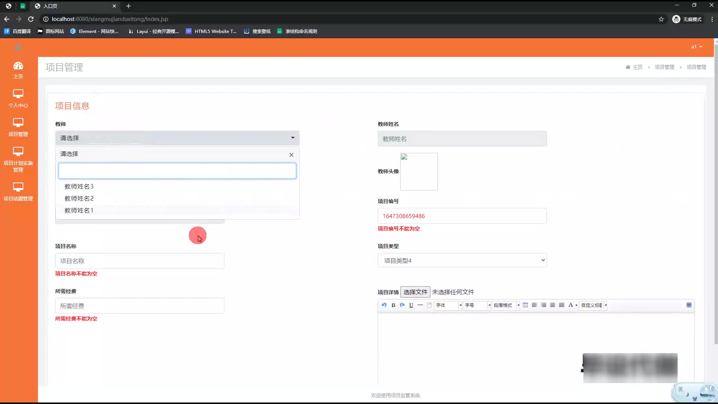Open the a1 user menu
The image size is (718, 404).
697,47
